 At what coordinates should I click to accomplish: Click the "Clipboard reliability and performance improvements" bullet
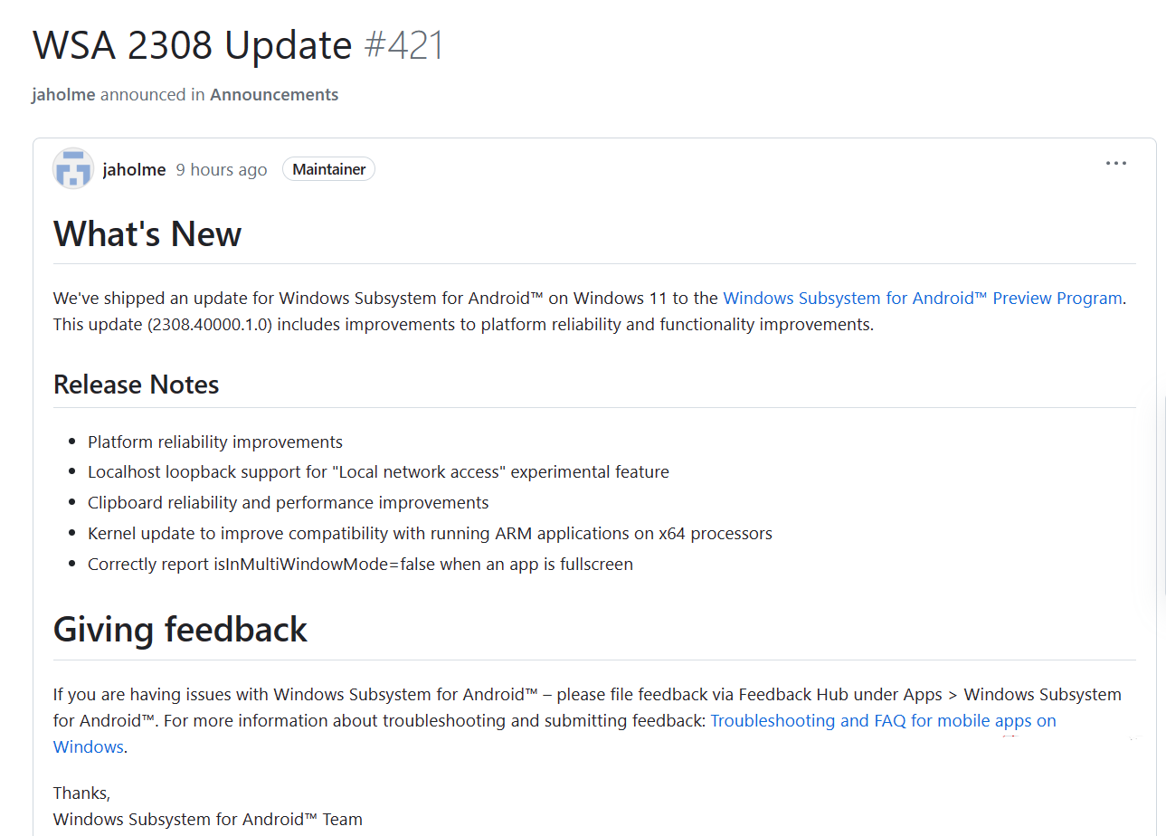pos(288,502)
